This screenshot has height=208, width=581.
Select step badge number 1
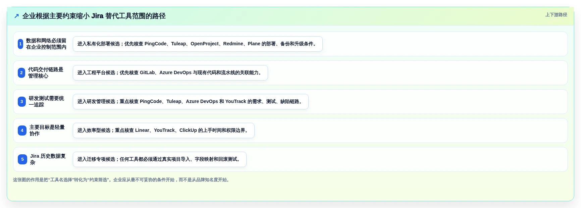point(20,44)
